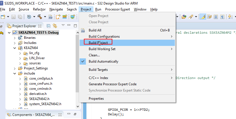The width and height of the screenshot is (236, 119).
Task: Click the stacked bars with plus icon
Action: (x=65, y=17)
